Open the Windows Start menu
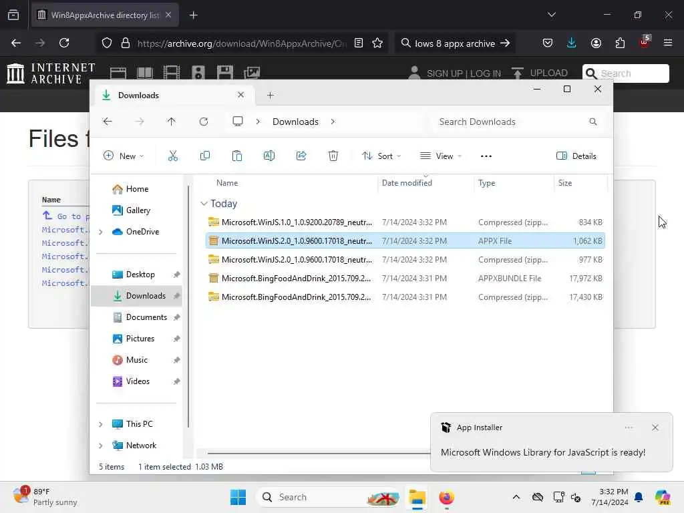The image size is (684, 513). pyautogui.click(x=238, y=497)
